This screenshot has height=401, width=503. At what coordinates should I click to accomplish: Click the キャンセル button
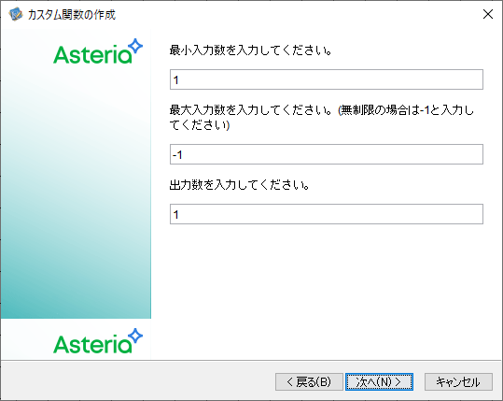458,381
